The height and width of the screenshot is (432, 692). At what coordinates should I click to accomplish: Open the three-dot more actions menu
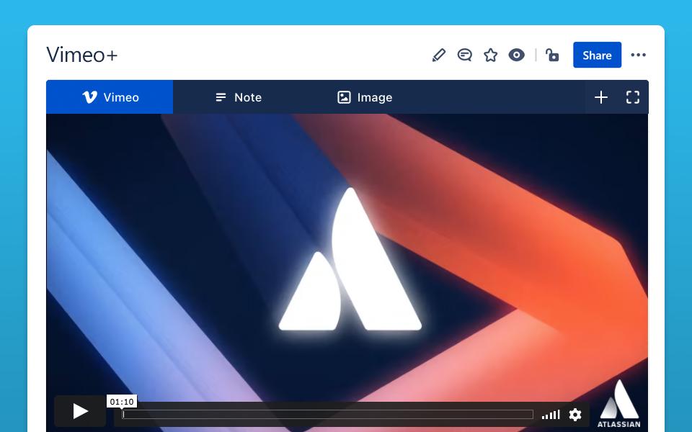638,55
